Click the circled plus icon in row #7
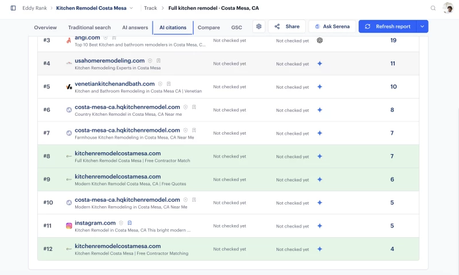 pos(185,131)
